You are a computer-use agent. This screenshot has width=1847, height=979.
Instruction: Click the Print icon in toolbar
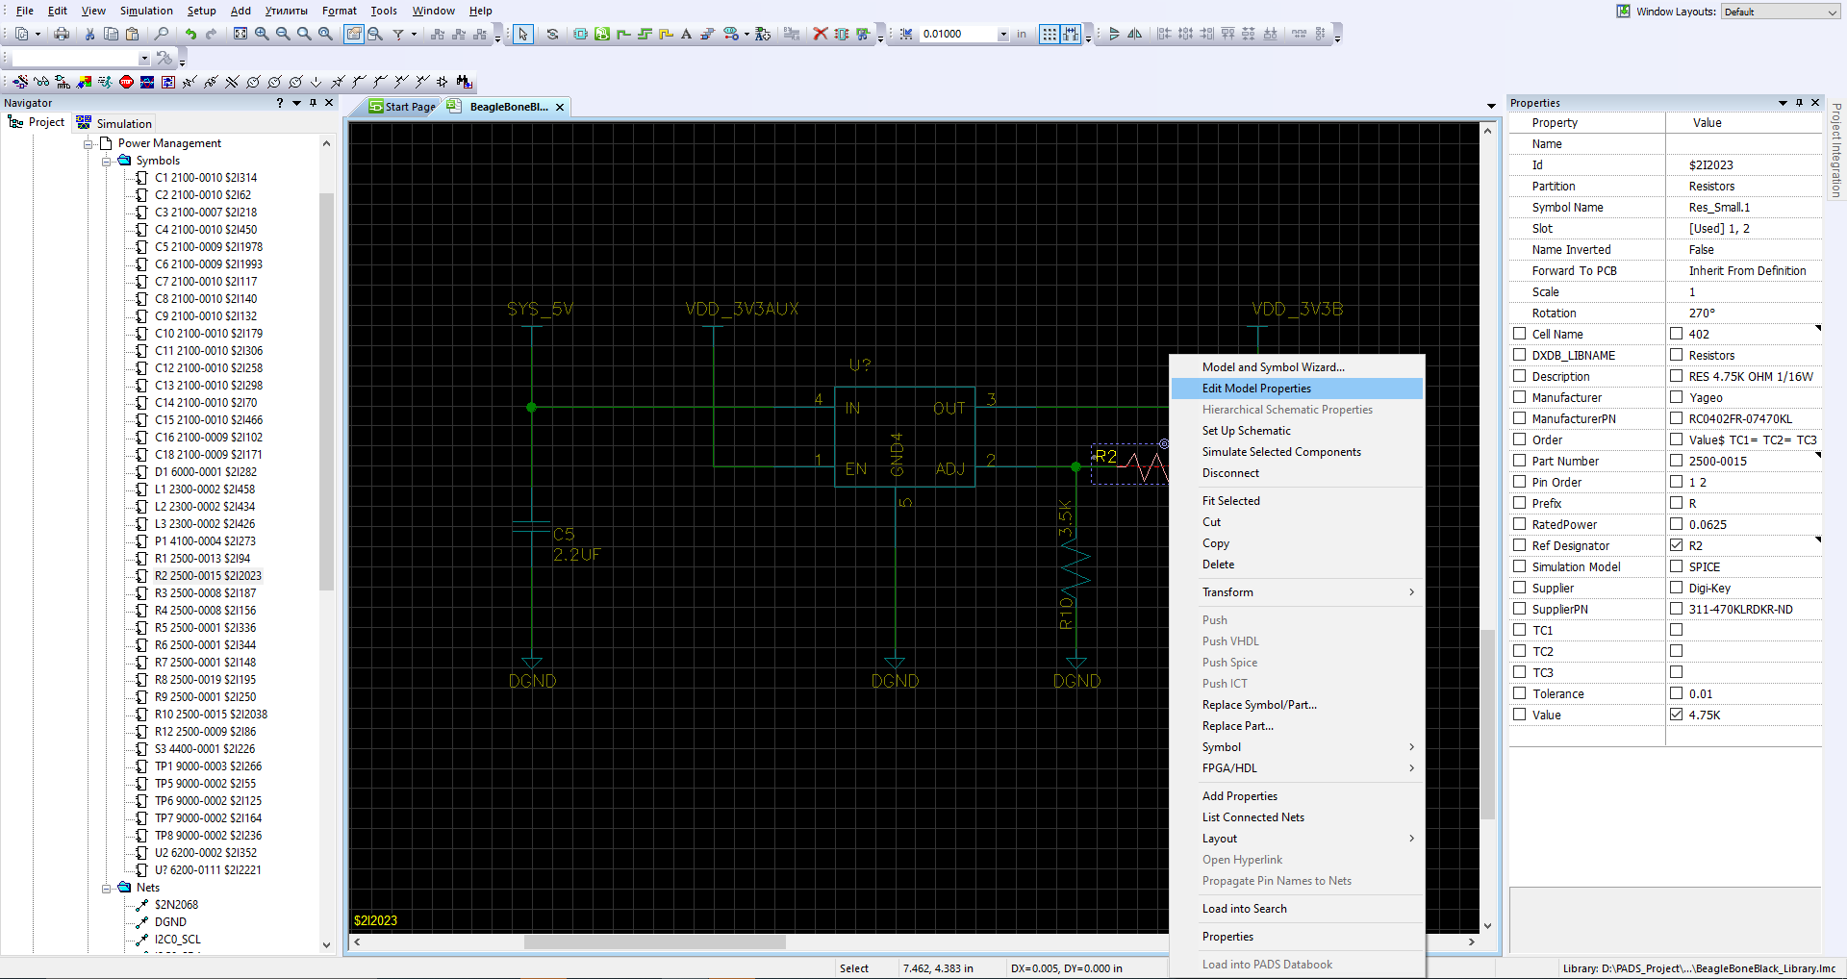coord(62,34)
